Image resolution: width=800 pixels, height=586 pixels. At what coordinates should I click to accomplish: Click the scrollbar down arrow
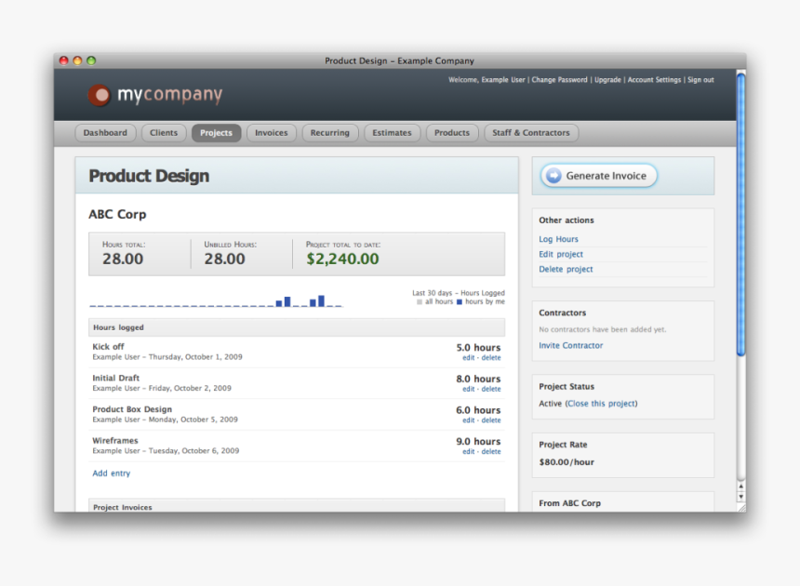[x=740, y=497]
